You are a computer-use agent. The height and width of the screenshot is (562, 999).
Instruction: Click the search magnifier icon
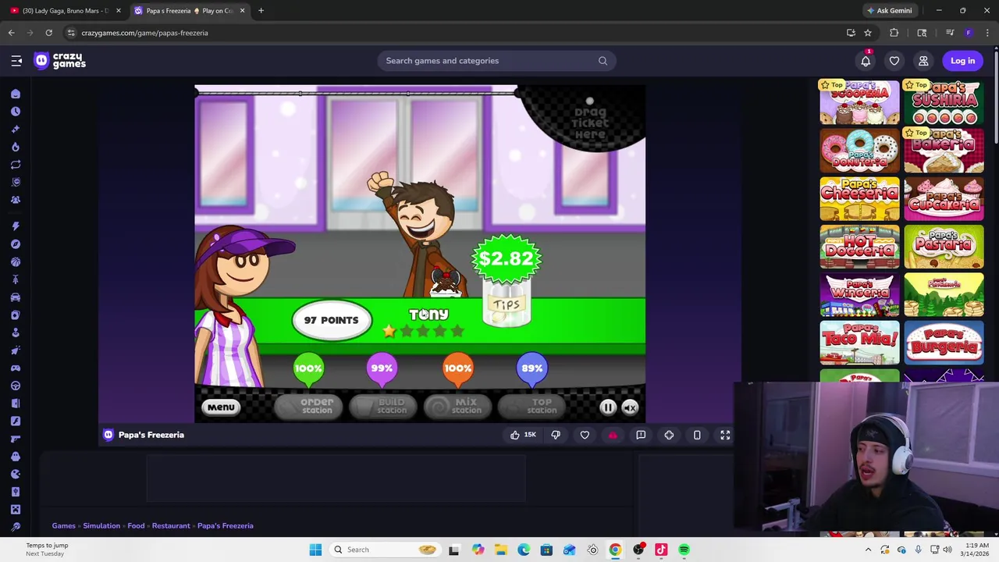[x=603, y=61]
